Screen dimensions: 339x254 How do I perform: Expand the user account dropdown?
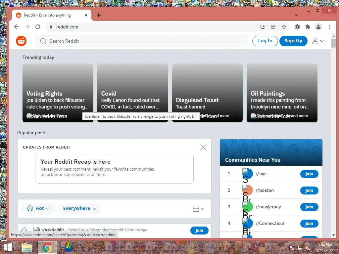click(x=317, y=41)
